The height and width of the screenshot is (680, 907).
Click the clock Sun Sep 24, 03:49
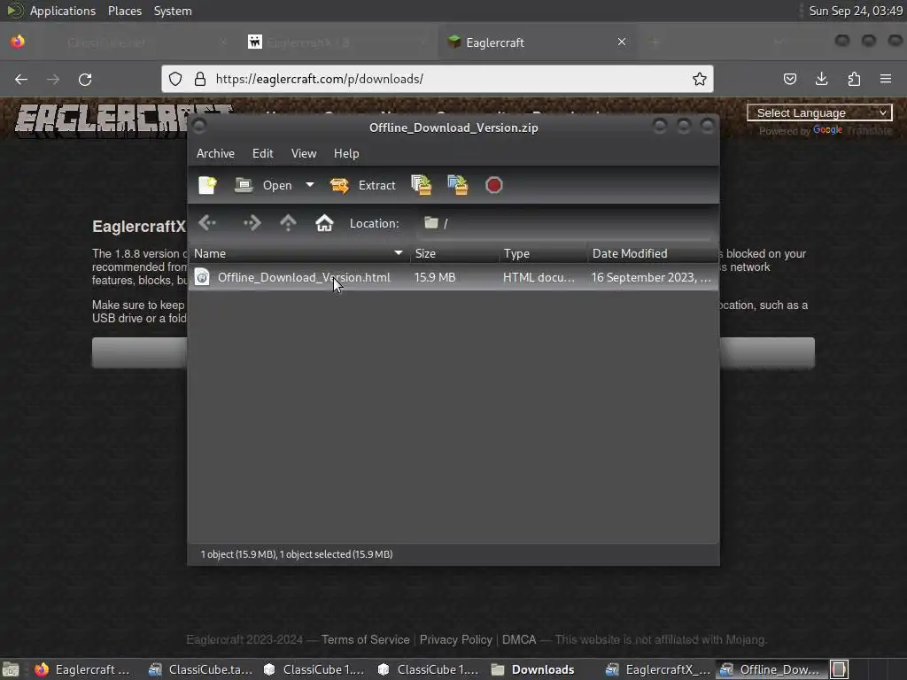[856, 11]
